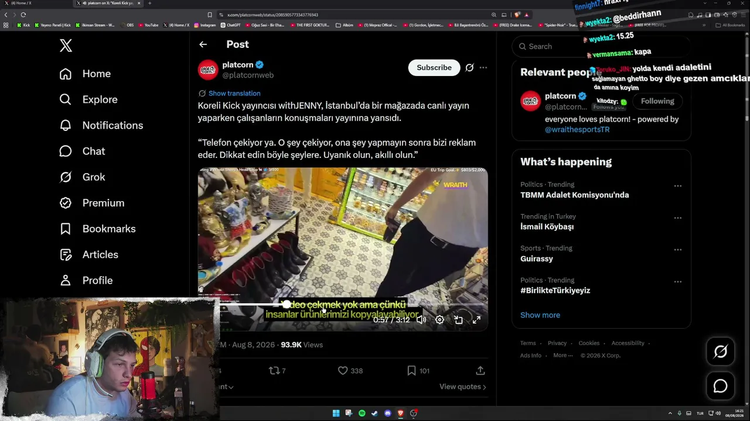
Task: Open the Kick bookmark
Action: click(x=23, y=25)
